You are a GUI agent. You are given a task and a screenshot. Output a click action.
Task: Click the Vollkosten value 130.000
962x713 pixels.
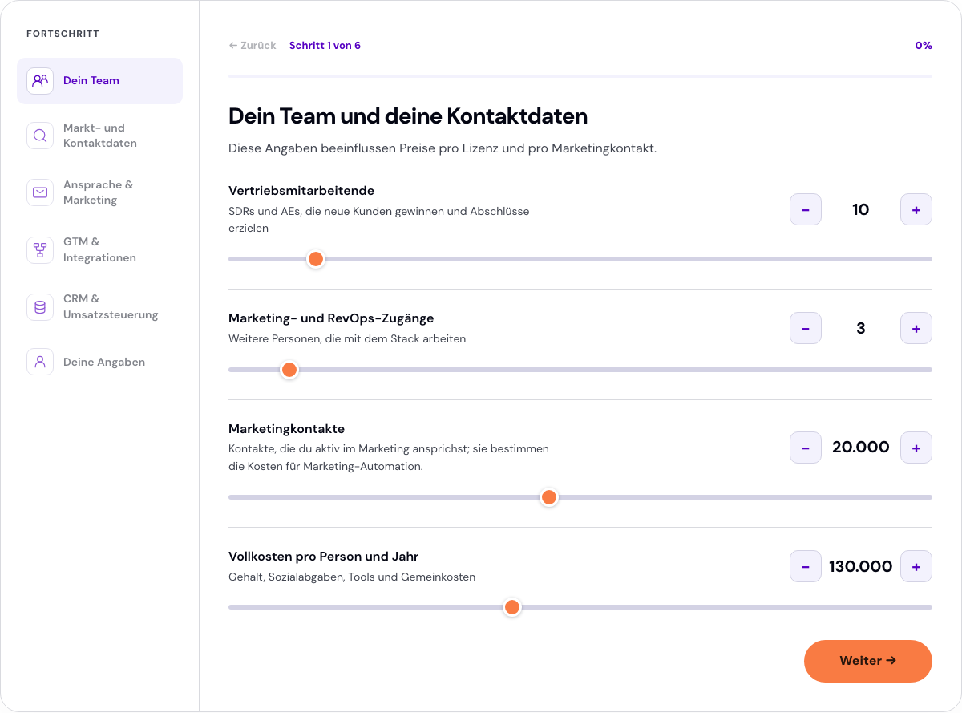point(861,567)
